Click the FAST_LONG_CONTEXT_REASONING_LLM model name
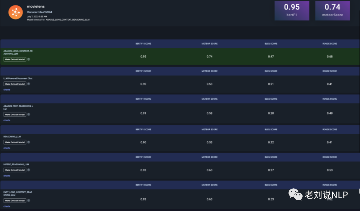Image resolution: width=360 pixels, height=211 pixels. tap(18, 194)
